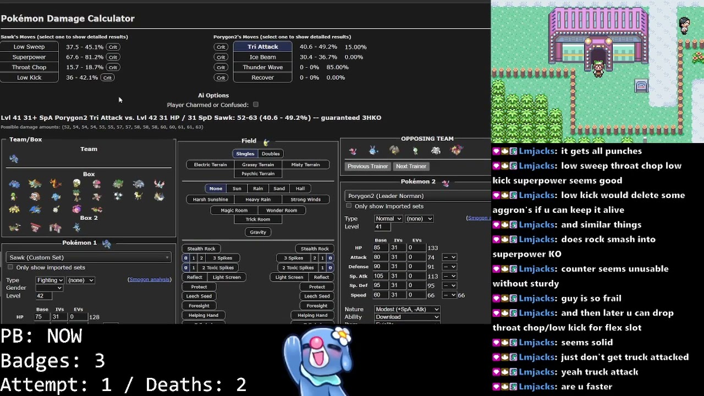Open the Porygon2 (Leader Norman) set dropdown
Image resolution: width=704 pixels, height=396 pixels.
click(418, 196)
